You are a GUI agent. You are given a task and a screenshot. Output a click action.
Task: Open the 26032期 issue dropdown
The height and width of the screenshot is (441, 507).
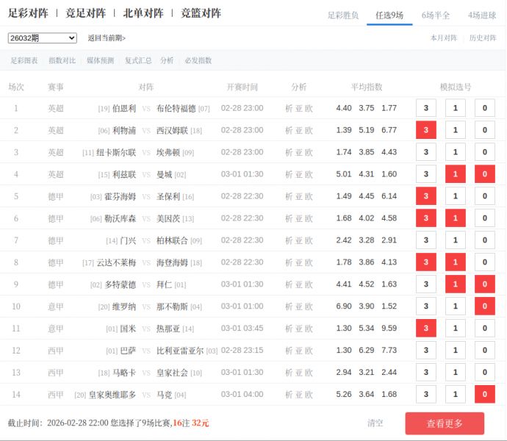coord(42,38)
